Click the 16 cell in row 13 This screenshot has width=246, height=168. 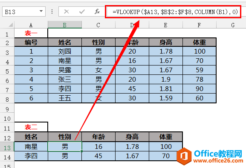[x=98, y=147]
